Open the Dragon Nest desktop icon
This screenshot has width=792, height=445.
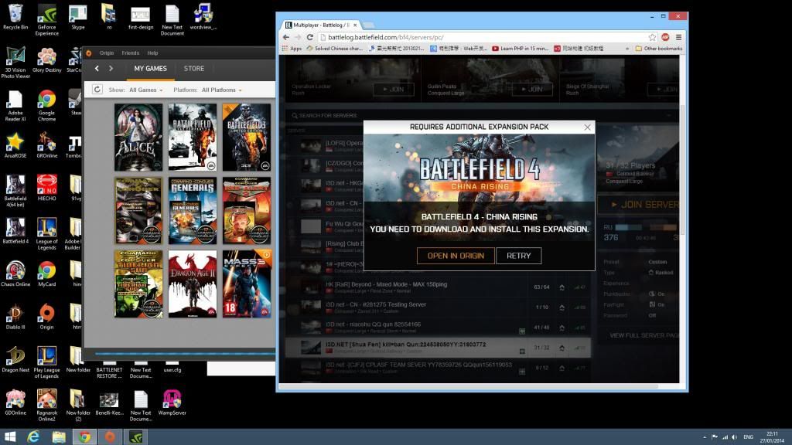15,359
